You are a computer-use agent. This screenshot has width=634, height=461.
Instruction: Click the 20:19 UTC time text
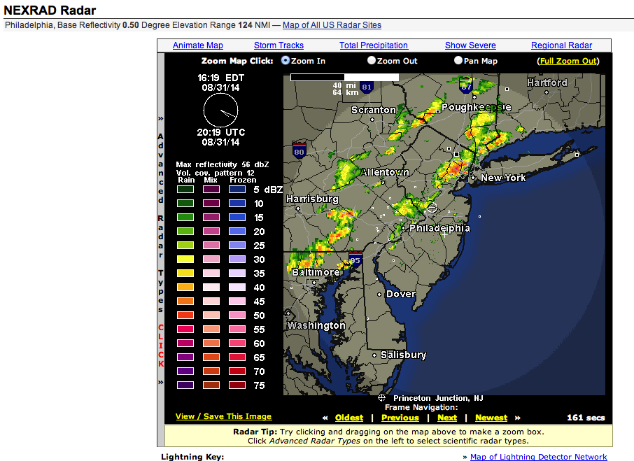point(220,132)
